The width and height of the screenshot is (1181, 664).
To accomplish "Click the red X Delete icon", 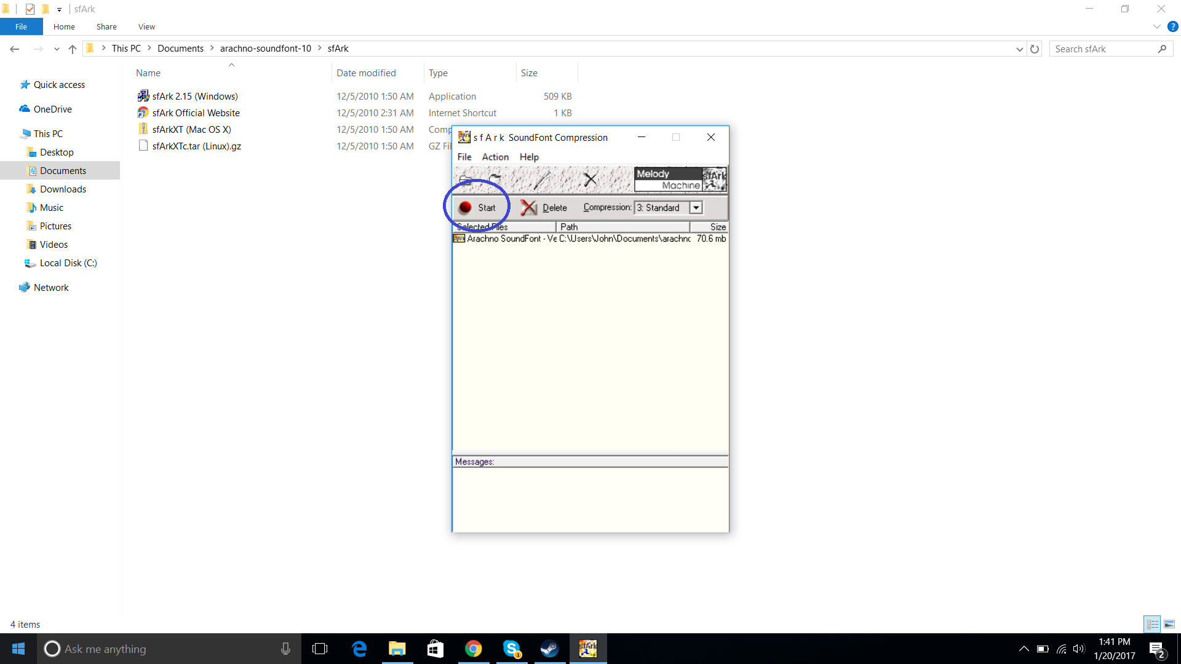I will click(x=528, y=208).
